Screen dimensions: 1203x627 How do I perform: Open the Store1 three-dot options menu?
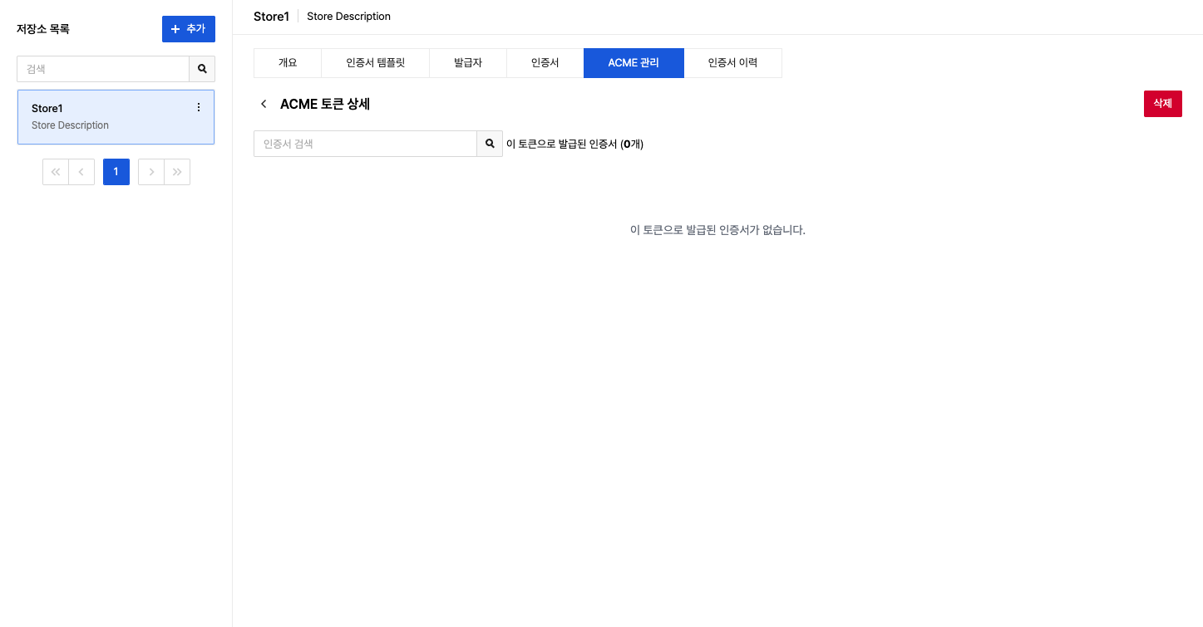(198, 107)
